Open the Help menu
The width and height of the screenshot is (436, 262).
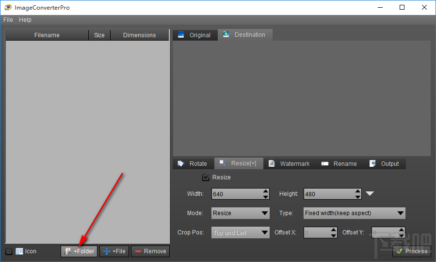point(25,20)
